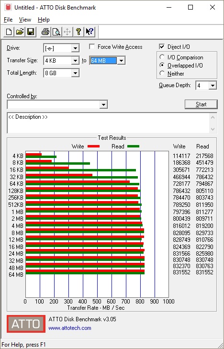Click the red Write legend swatch
Image resolution: width=224 pixels, height=349 pixels.
[x=93, y=146]
